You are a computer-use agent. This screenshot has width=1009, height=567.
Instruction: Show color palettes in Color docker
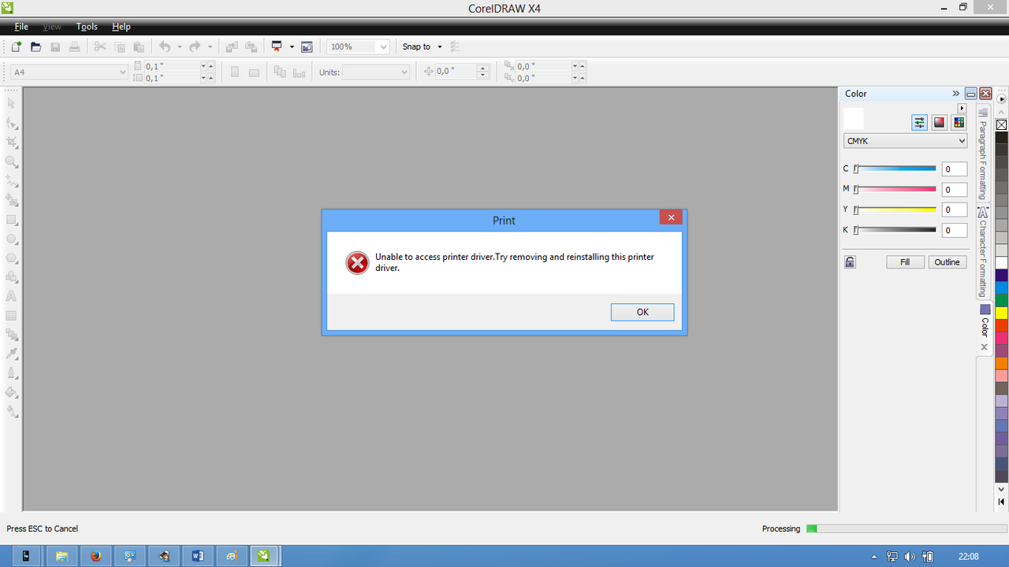pyautogui.click(x=959, y=122)
